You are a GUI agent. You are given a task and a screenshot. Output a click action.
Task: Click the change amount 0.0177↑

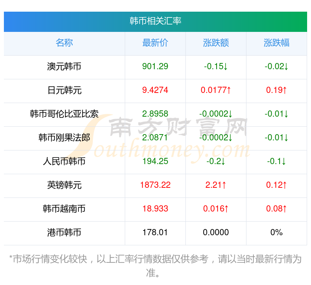pos(216,90)
